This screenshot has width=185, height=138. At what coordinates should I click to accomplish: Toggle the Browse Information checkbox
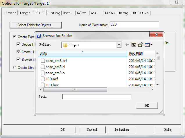tap(18, 60)
